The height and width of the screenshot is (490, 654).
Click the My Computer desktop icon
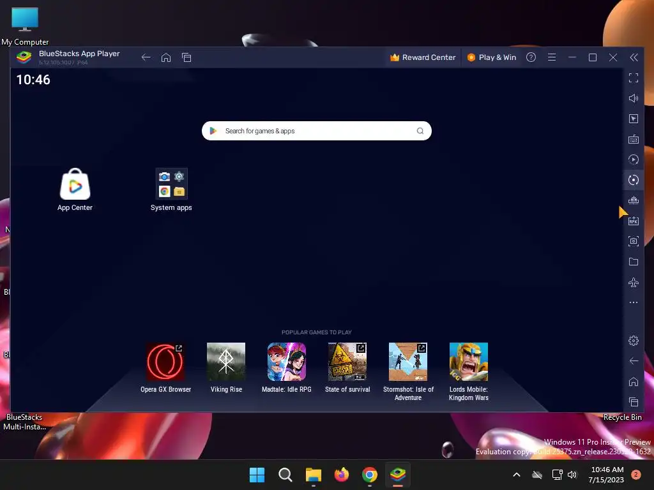pos(25,20)
